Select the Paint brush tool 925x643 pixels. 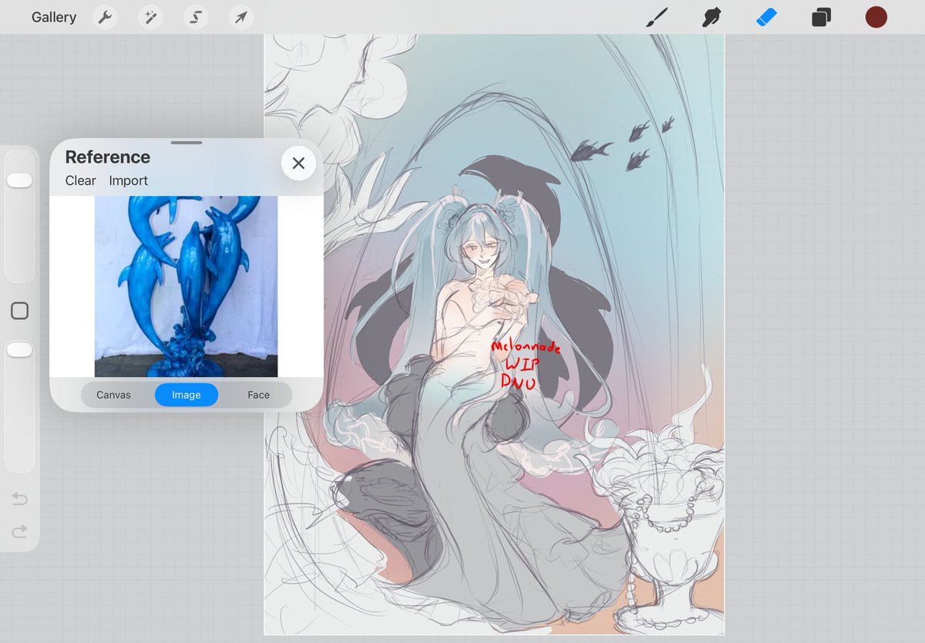point(657,17)
